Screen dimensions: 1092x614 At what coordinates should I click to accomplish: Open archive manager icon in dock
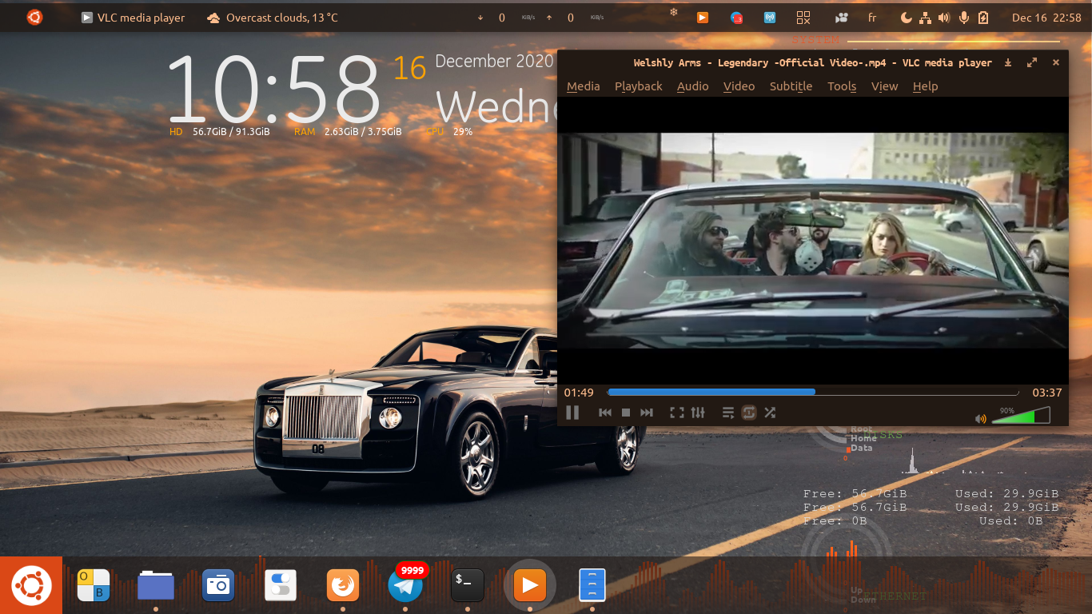point(592,585)
